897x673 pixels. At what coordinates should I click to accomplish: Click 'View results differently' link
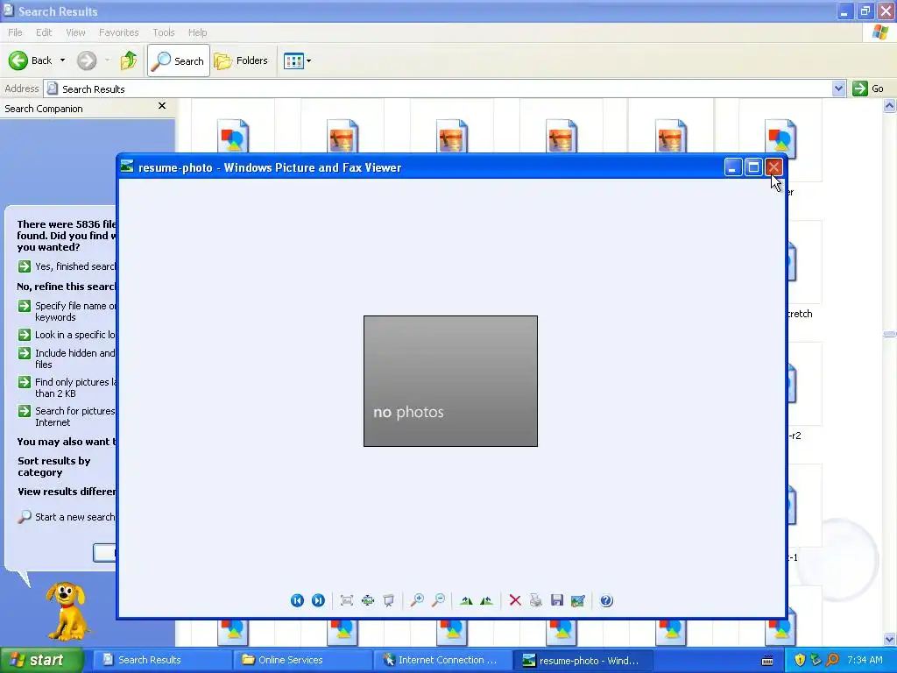(x=67, y=492)
